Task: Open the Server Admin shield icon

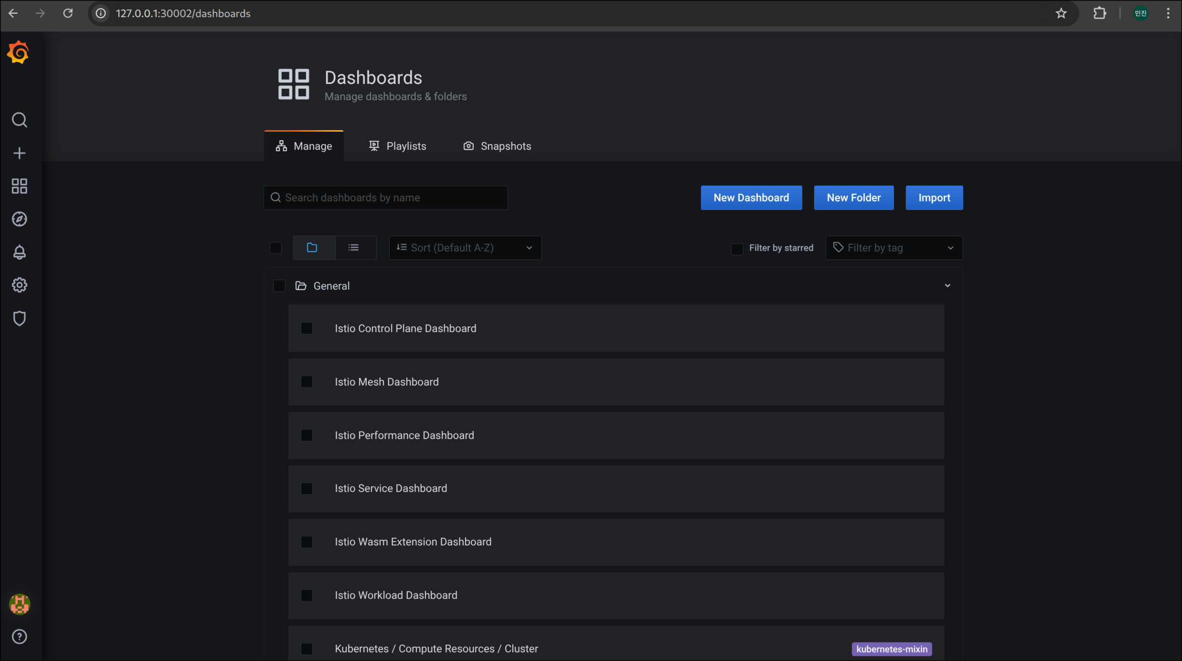Action: click(19, 318)
